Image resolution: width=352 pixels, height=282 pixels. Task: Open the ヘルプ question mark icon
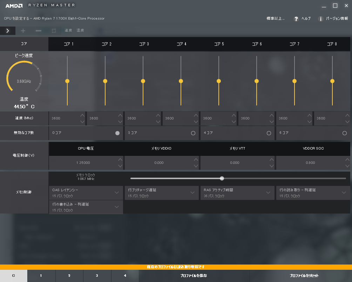pyautogui.click(x=296, y=19)
